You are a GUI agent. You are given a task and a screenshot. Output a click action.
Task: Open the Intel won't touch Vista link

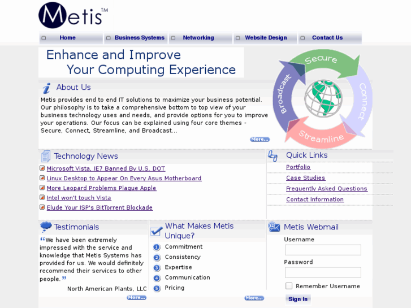tap(79, 198)
